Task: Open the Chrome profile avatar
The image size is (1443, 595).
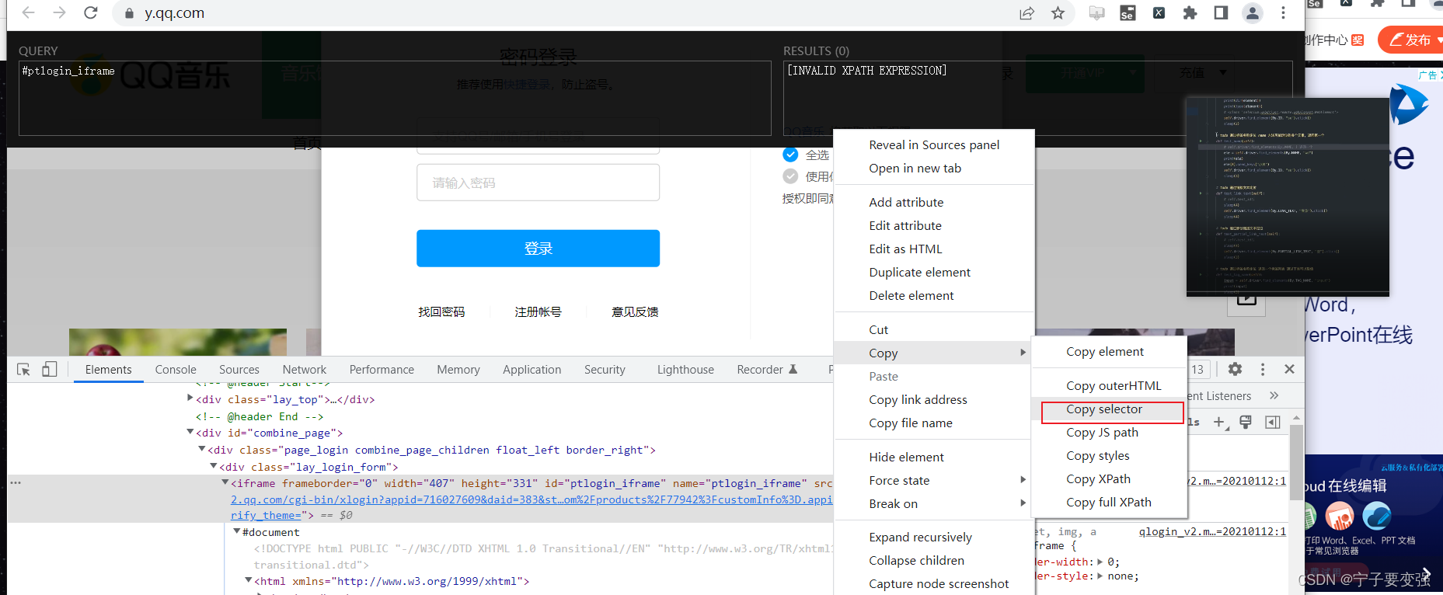Action: (x=1253, y=13)
